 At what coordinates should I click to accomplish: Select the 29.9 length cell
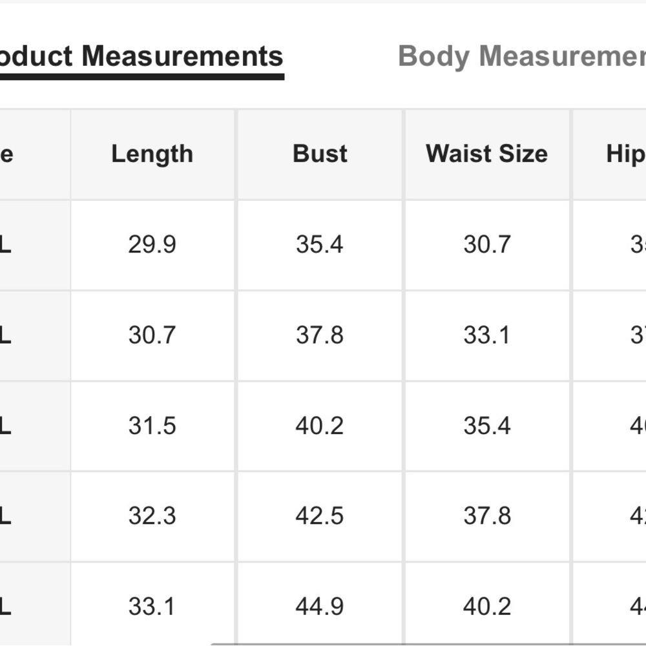pyautogui.click(x=152, y=245)
